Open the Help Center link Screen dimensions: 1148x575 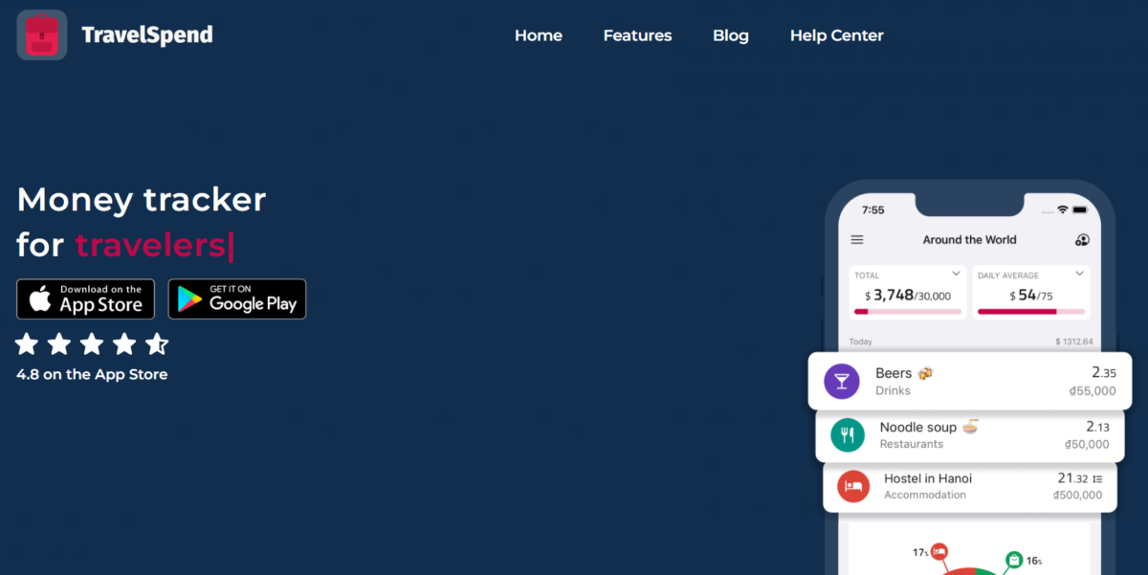coord(837,35)
